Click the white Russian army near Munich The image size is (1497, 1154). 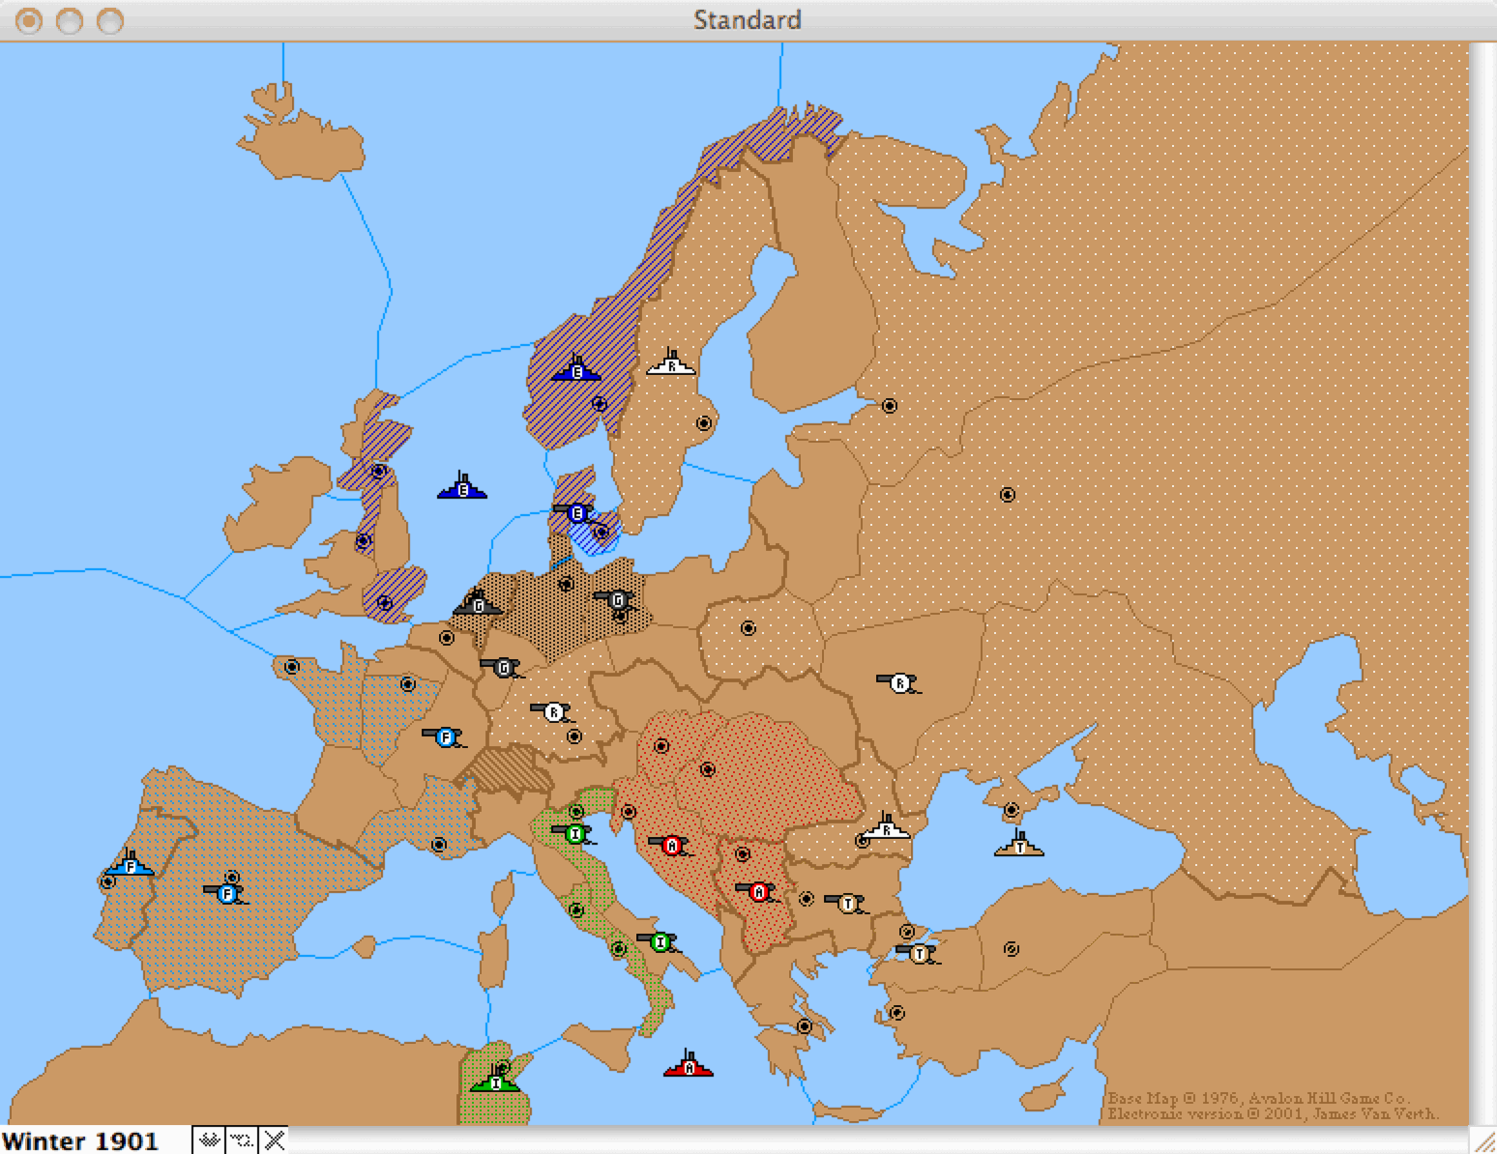click(552, 712)
